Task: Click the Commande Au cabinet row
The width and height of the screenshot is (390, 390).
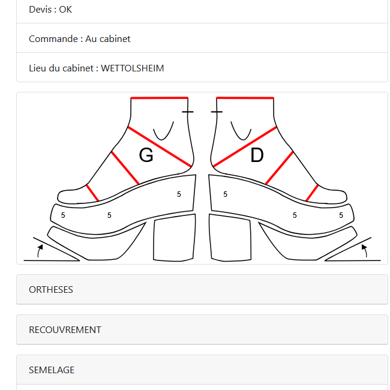Action: click(x=202, y=38)
